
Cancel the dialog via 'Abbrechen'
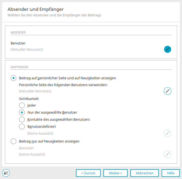144,173
